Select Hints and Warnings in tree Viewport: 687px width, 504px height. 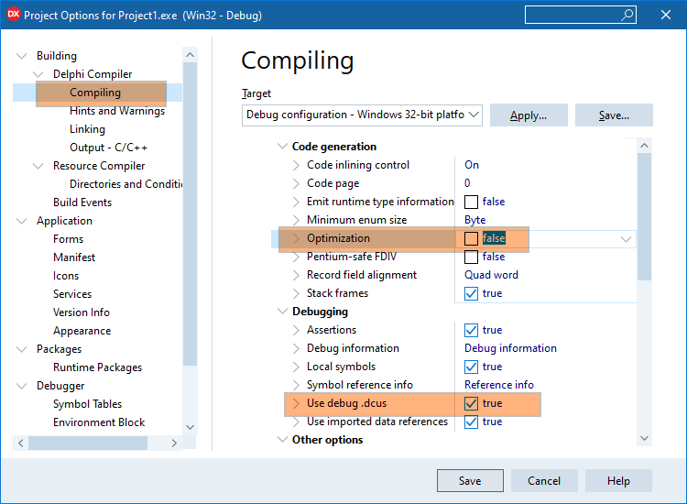point(117,111)
